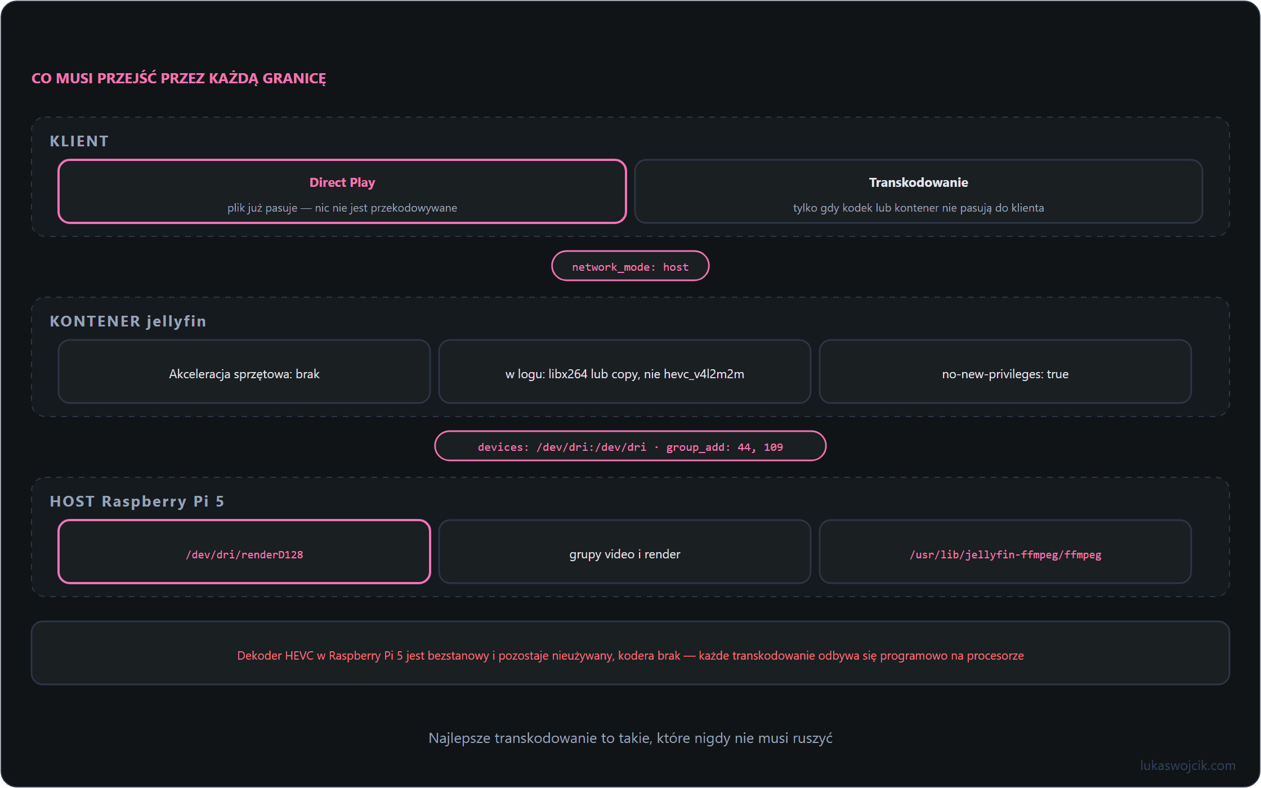Click the Najlepsze transkodowanie footer caption
The width and height of the screenshot is (1261, 788).
tap(631, 738)
